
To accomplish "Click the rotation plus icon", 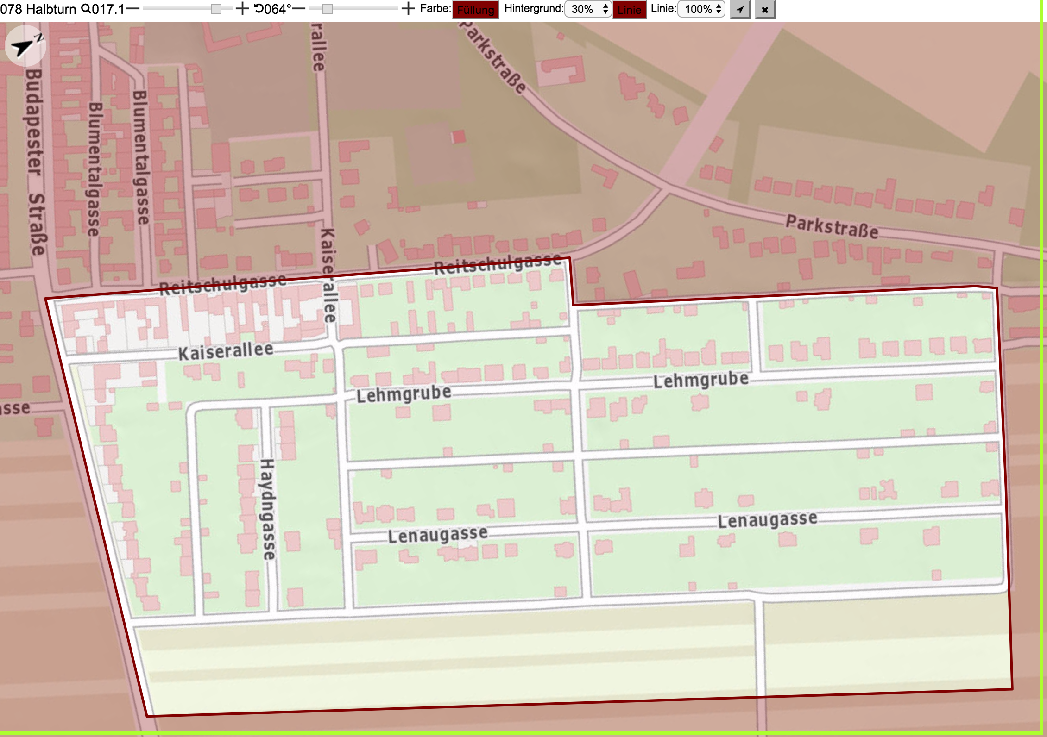I will [408, 9].
